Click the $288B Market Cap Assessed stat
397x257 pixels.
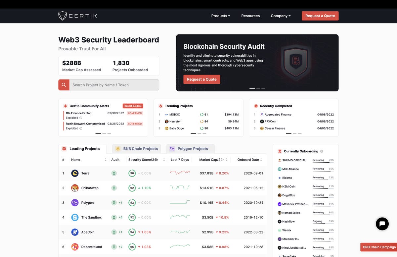coord(82,66)
